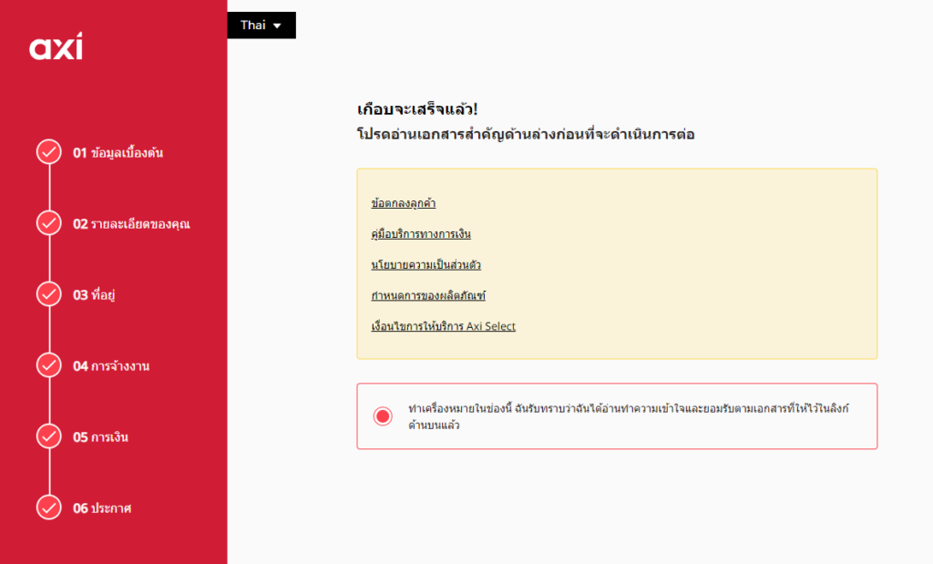Viewport: 933px width, 564px height.
Task: Click checkmark icon for step 06
Action: [x=49, y=508]
